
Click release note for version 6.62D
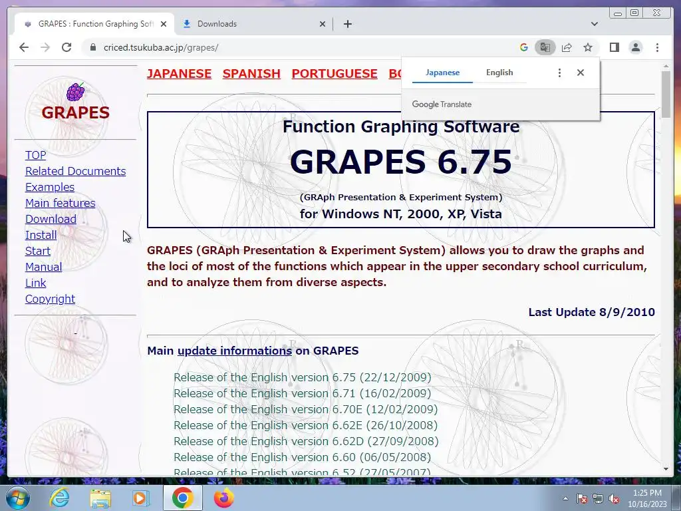pyautogui.click(x=306, y=441)
